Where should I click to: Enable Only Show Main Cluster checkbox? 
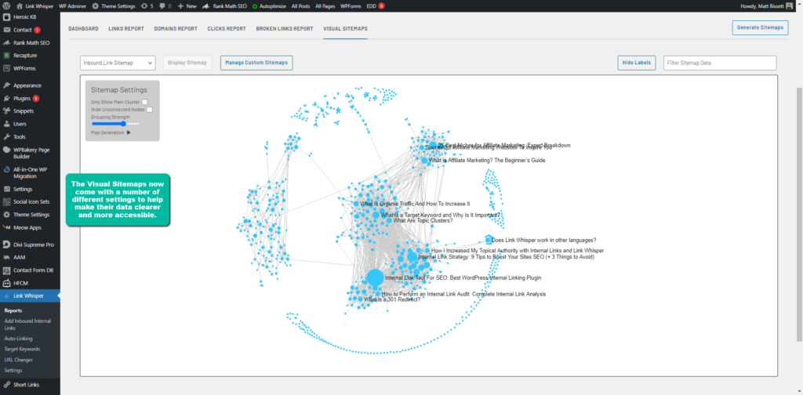[145, 102]
